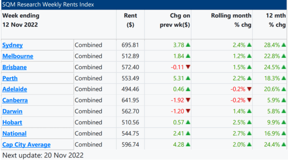Screen dimensions: 288x161
Task: Click the red down arrow beside Canberra -1.92
Action: click(188, 100)
